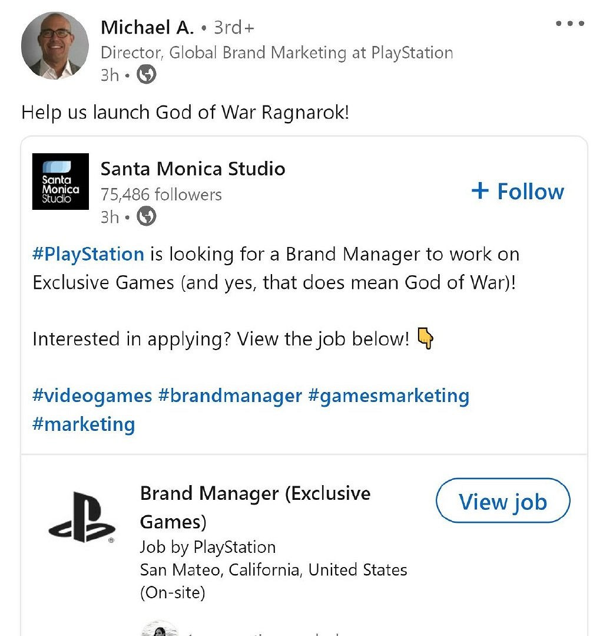Open the #videogames hashtag
This screenshot has width=603, height=636.
click(x=92, y=396)
